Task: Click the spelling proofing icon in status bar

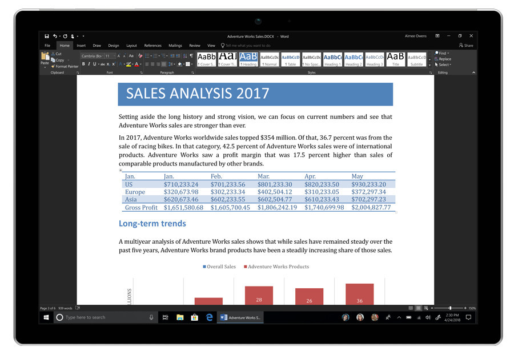Action: coord(78,308)
